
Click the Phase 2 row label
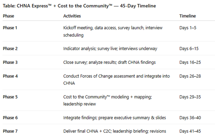point(10,49)
